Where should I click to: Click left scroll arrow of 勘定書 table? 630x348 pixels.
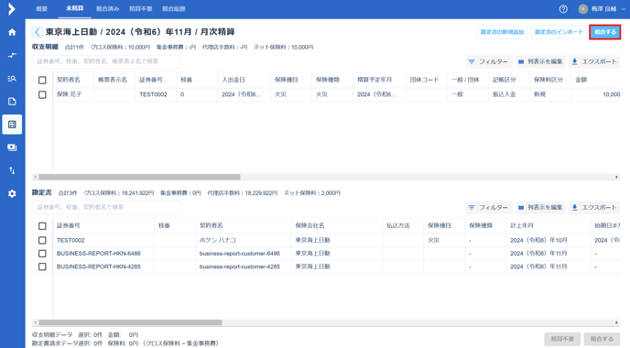pos(36,322)
